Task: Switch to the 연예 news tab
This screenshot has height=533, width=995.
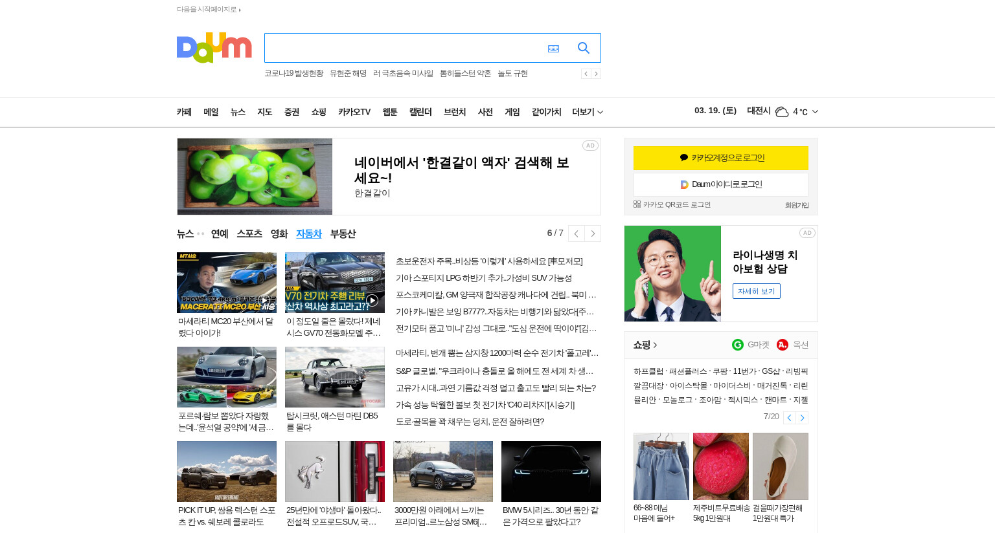Action: (220, 234)
